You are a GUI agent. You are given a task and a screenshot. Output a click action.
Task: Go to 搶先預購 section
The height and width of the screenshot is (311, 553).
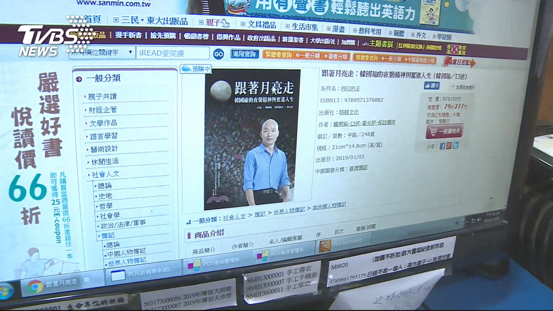[163, 35]
